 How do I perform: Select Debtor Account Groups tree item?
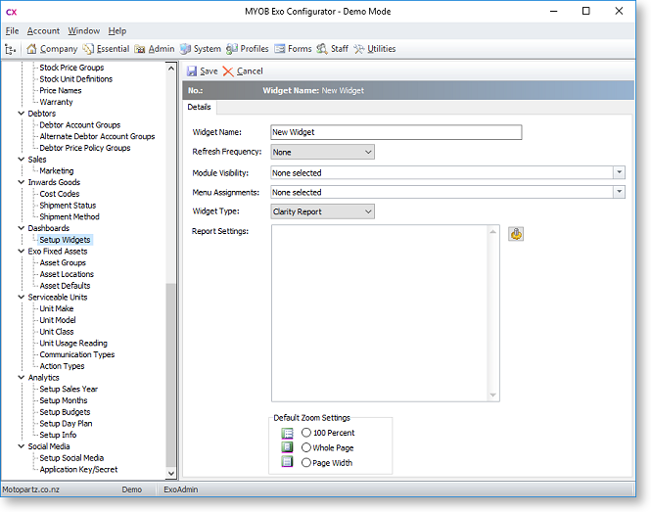(x=79, y=125)
